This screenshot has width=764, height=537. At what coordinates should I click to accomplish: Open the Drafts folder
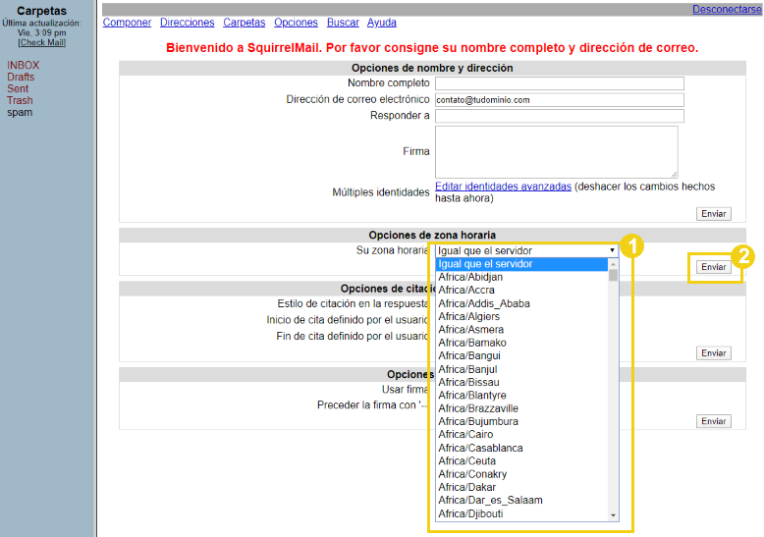[x=21, y=77]
